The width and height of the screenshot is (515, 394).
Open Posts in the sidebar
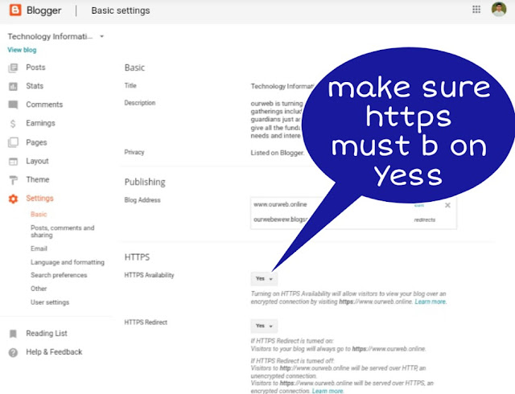tap(35, 68)
